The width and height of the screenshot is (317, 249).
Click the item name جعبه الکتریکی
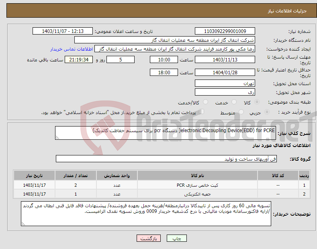click(197, 194)
